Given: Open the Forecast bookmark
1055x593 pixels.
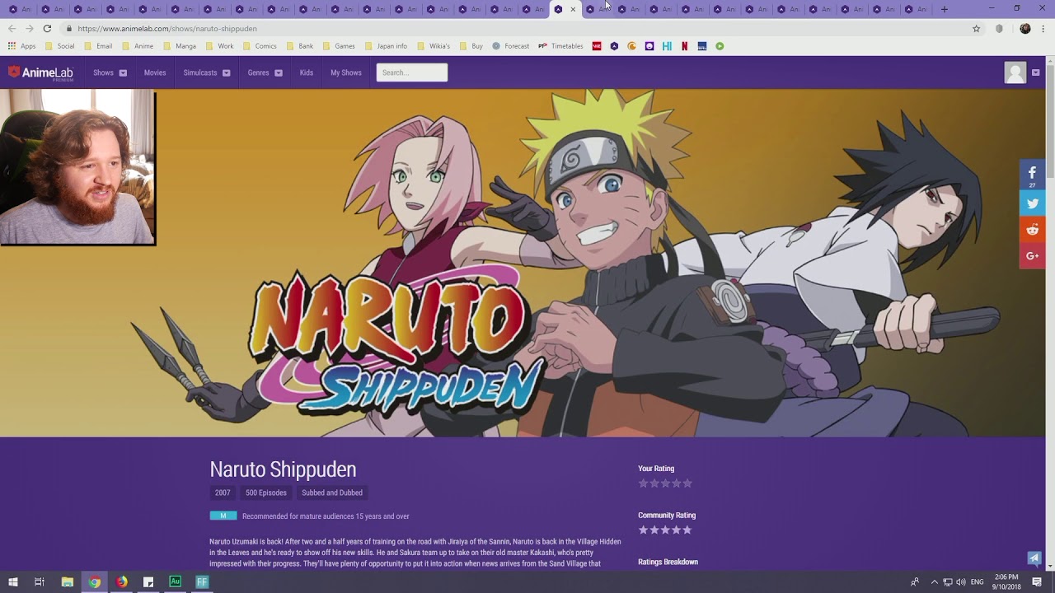Looking at the screenshot, I should (x=510, y=46).
